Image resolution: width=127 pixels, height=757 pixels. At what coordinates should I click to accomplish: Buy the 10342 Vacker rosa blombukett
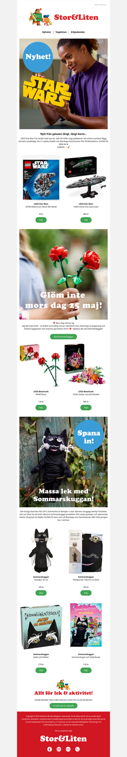(86, 407)
